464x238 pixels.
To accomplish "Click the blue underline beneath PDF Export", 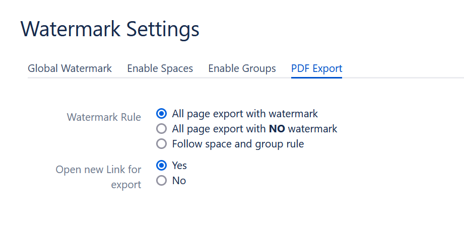I will (x=316, y=77).
